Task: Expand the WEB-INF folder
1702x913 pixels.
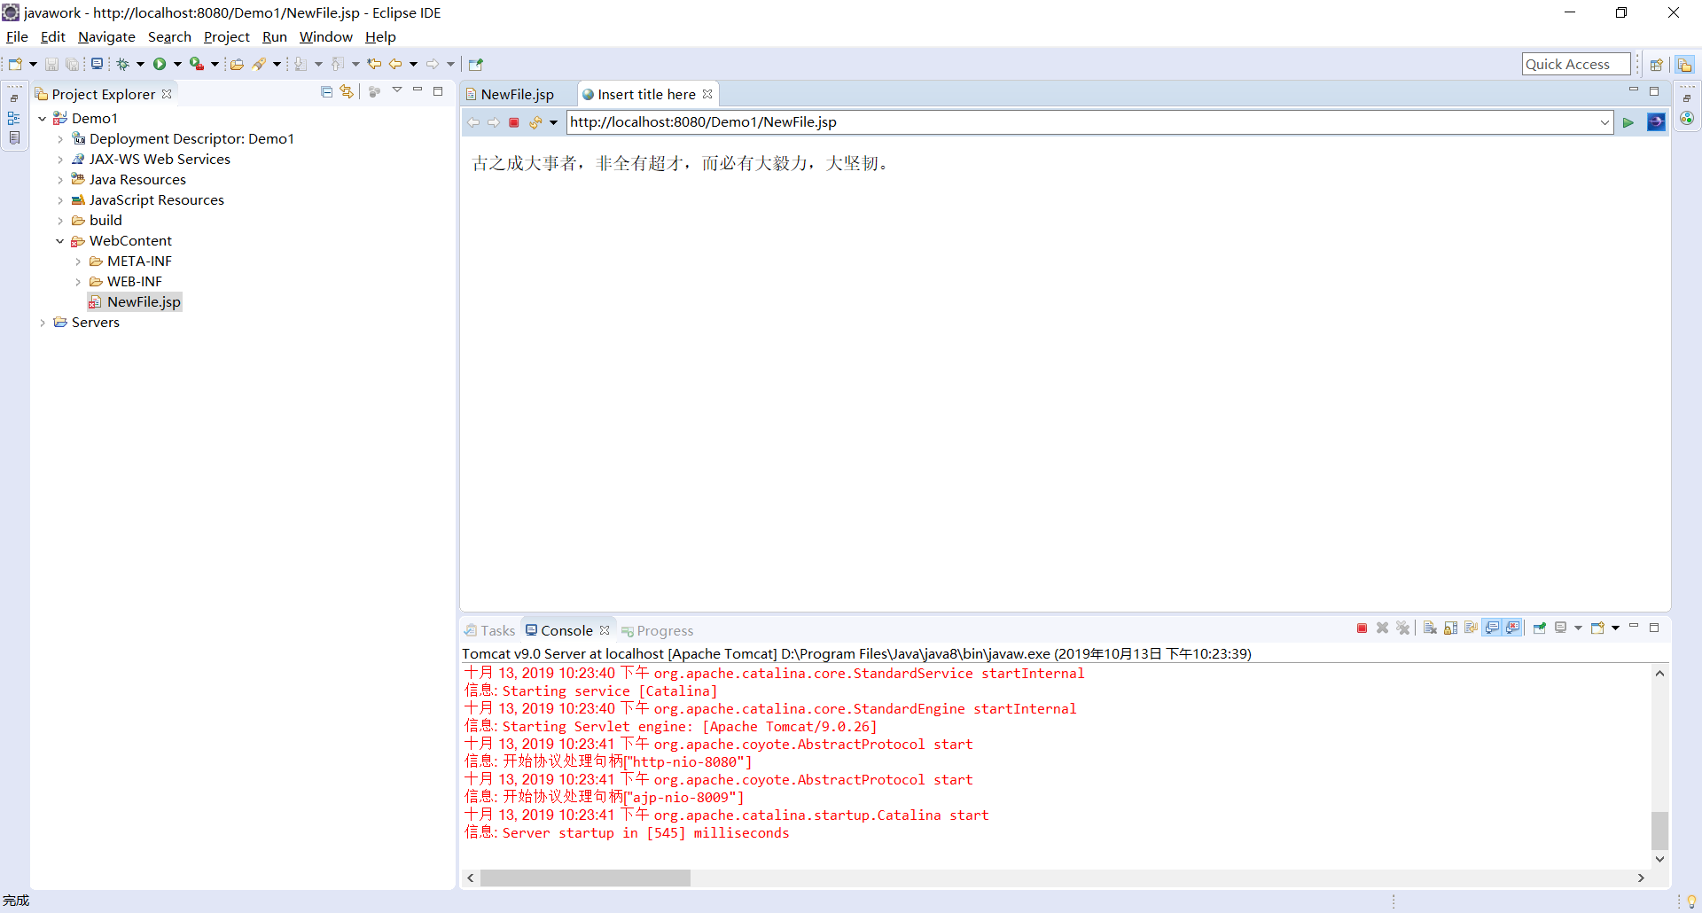Action: pos(78,281)
